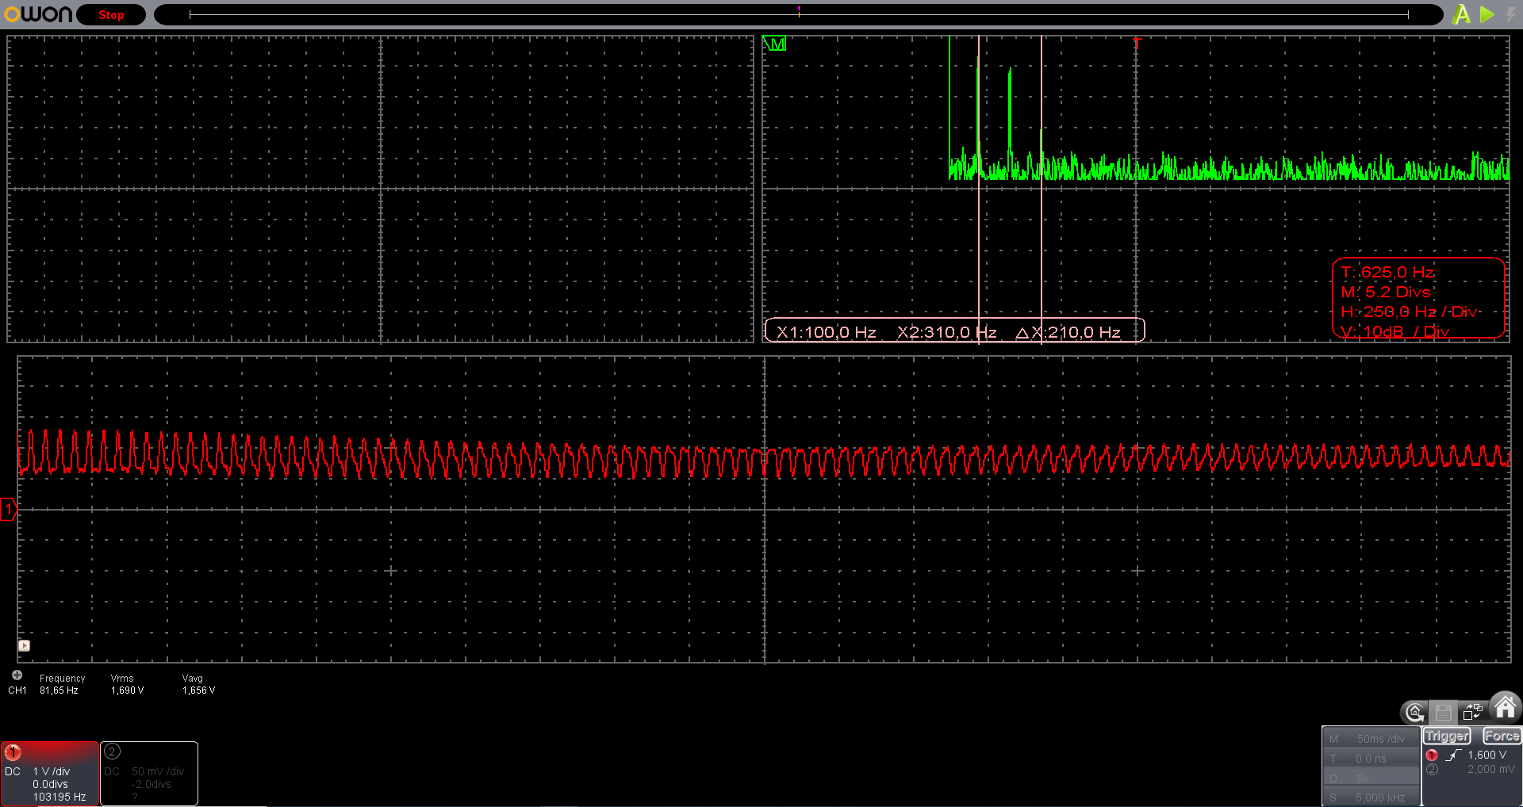
Task: Click the single-trigger lightning icon
Action: tap(1511, 14)
